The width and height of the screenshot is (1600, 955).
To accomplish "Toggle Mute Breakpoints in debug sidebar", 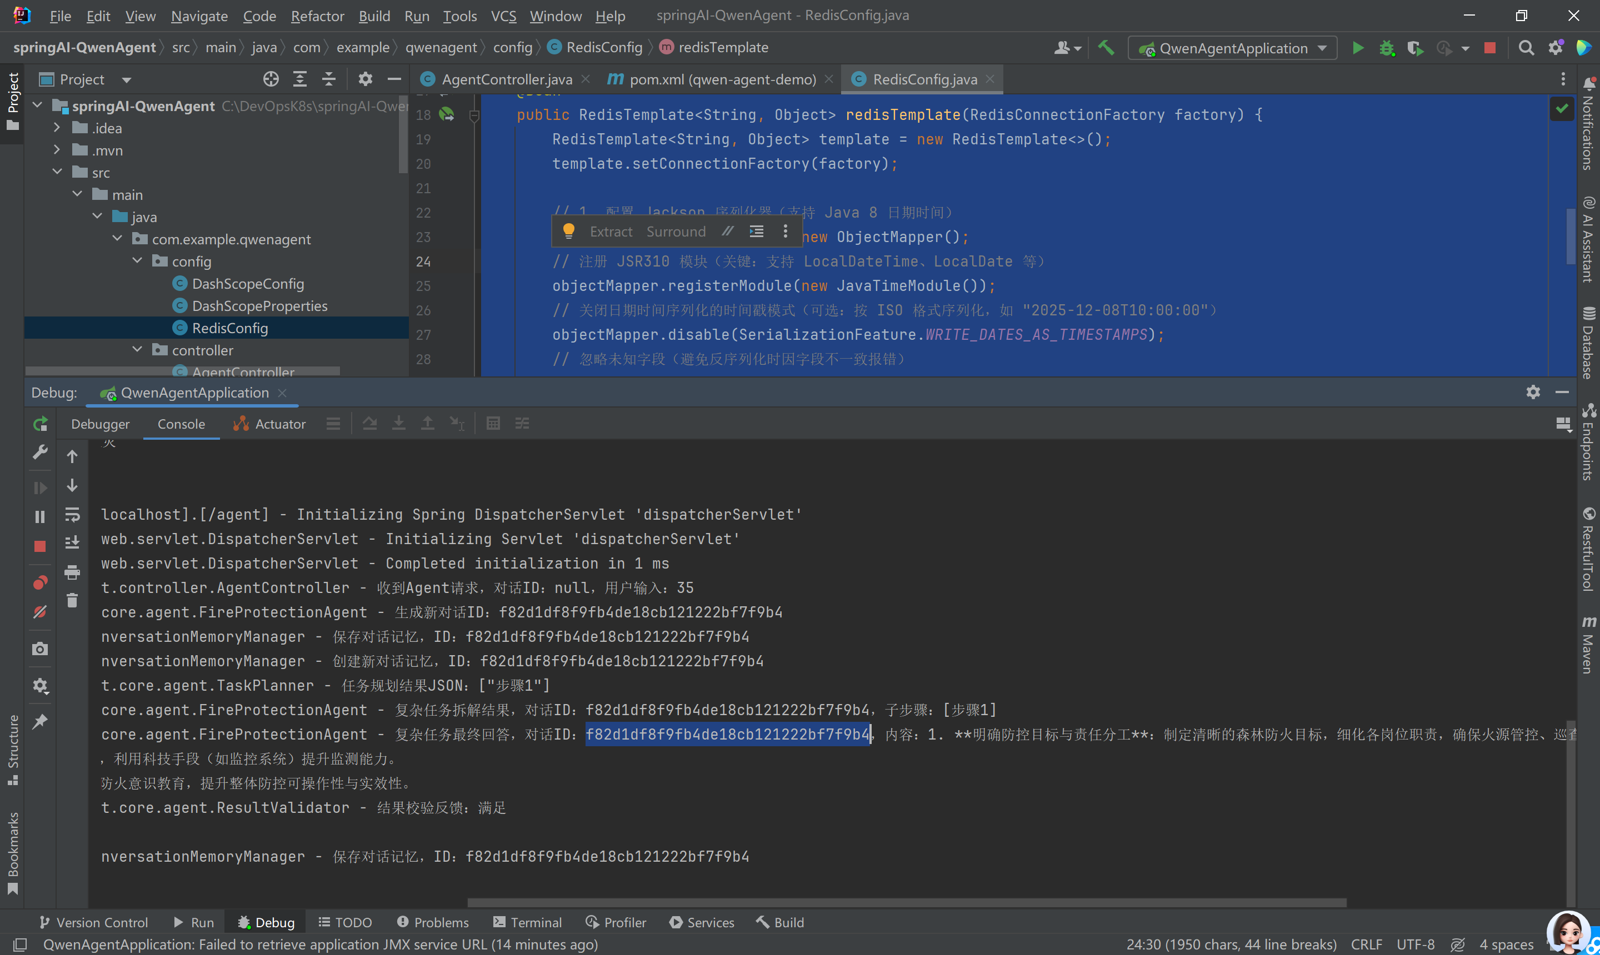I will tap(40, 611).
